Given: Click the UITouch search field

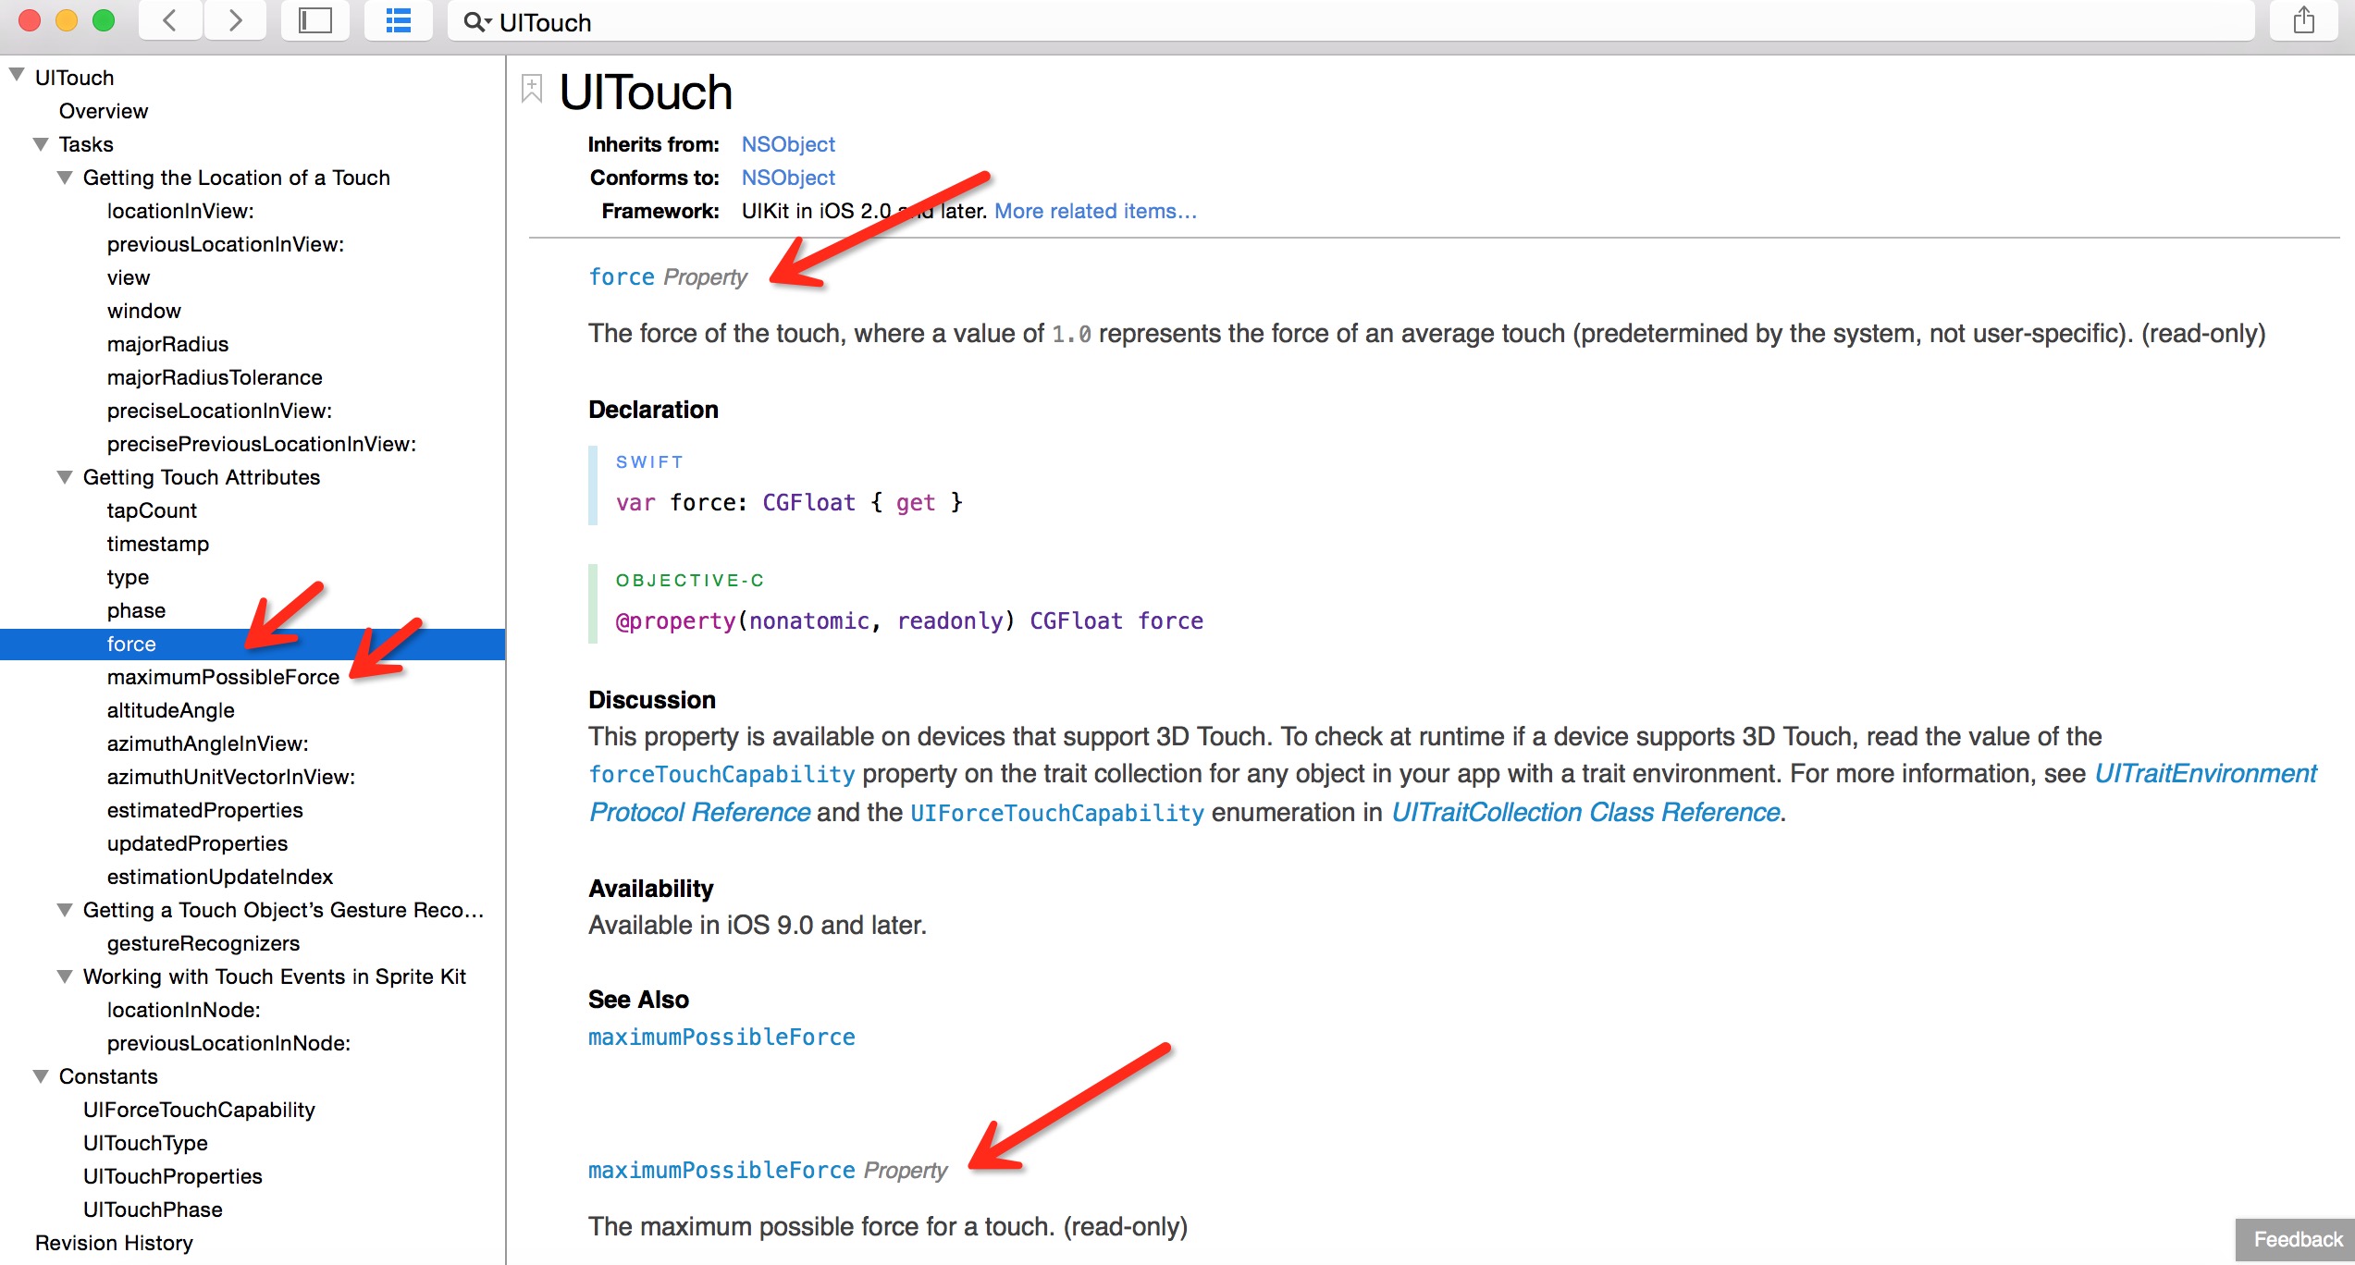Looking at the screenshot, I should [1350, 21].
